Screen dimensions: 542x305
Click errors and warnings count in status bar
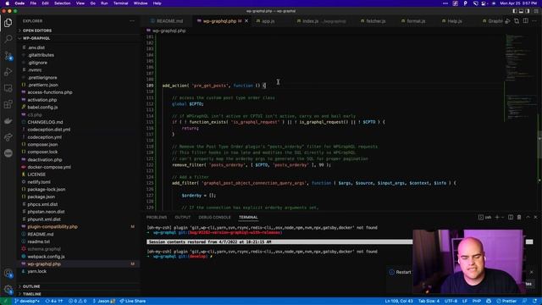coord(77,302)
